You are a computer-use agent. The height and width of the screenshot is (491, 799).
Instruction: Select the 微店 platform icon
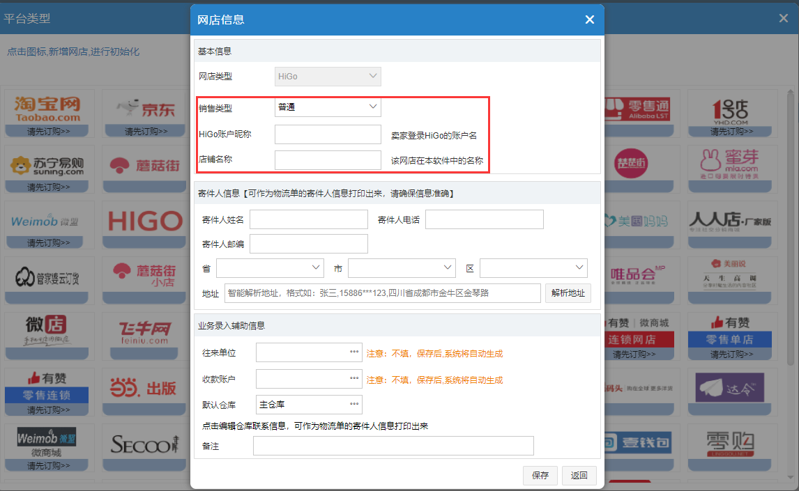tap(47, 329)
